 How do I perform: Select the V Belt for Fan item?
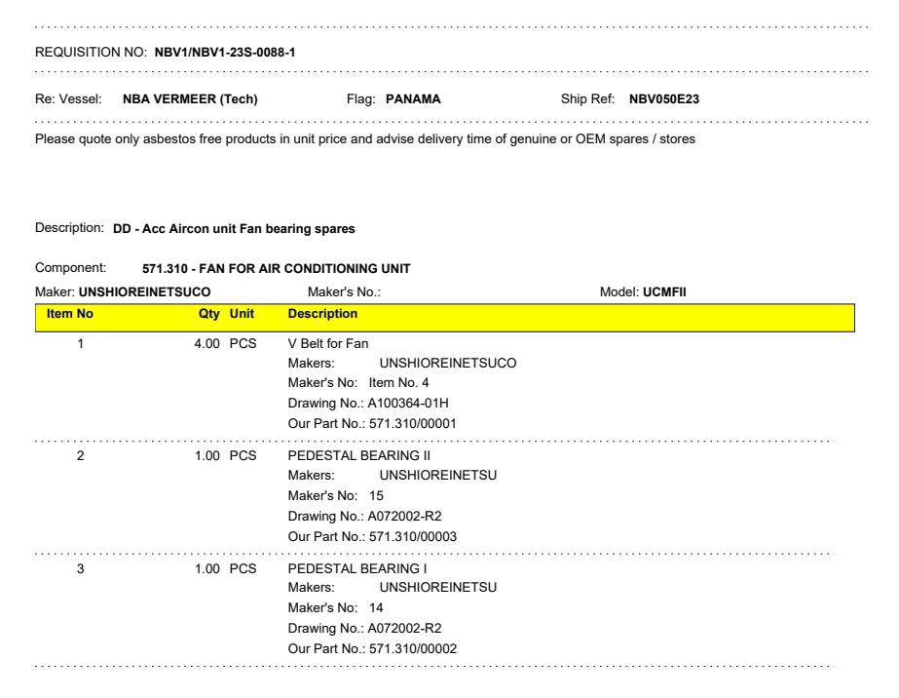[328, 344]
